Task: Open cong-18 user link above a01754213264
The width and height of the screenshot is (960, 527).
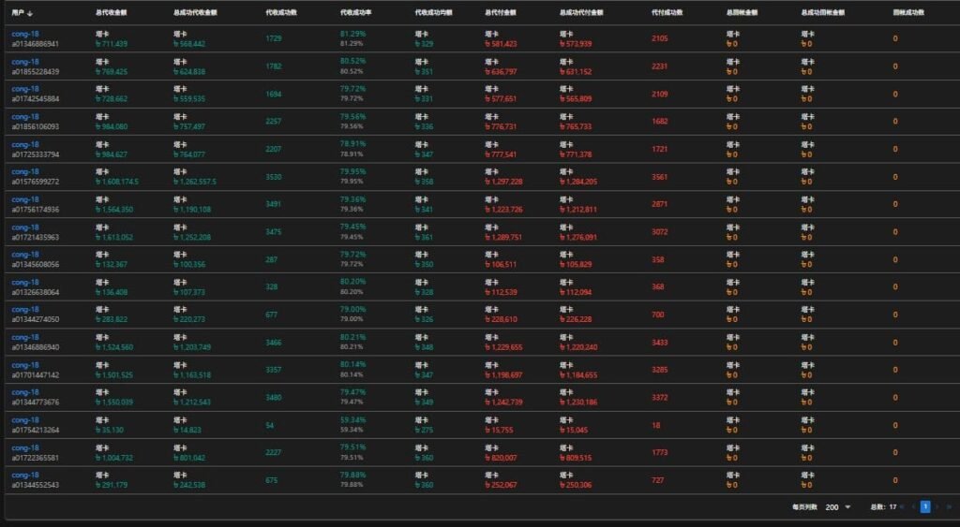Action: (x=25, y=420)
